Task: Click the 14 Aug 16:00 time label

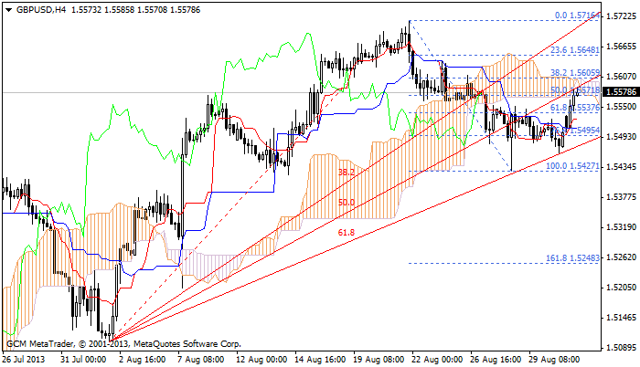Action: point(320,360)
